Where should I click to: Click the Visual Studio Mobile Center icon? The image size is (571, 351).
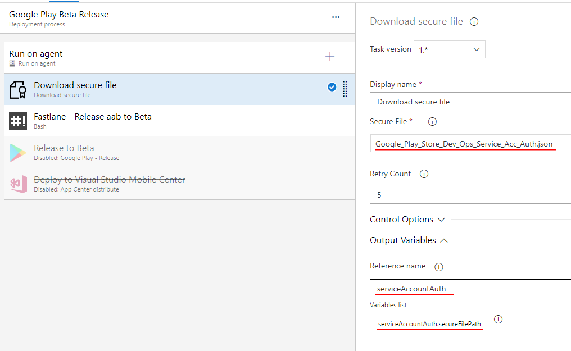tap(19, 184)
